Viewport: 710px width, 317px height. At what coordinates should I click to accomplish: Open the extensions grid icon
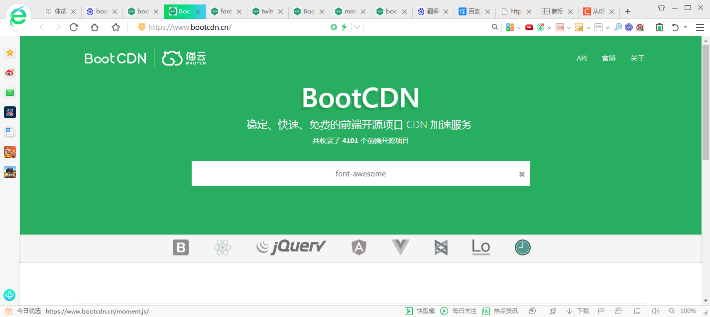point(510,27)
